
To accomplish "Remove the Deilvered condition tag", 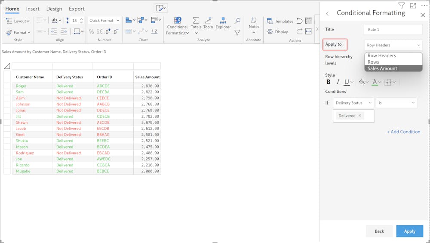I will tap(360, 116).
